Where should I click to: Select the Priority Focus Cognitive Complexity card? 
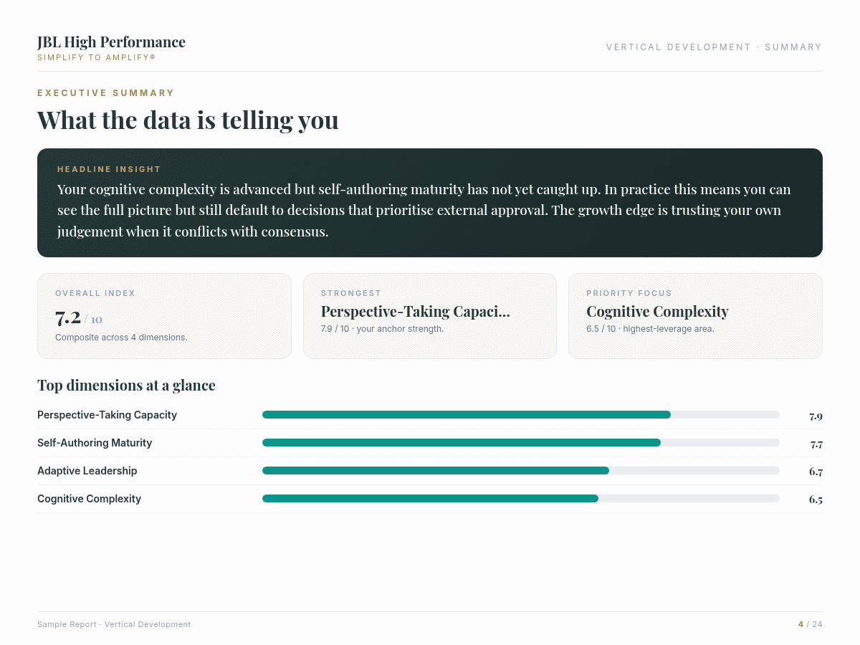(695, 316)
